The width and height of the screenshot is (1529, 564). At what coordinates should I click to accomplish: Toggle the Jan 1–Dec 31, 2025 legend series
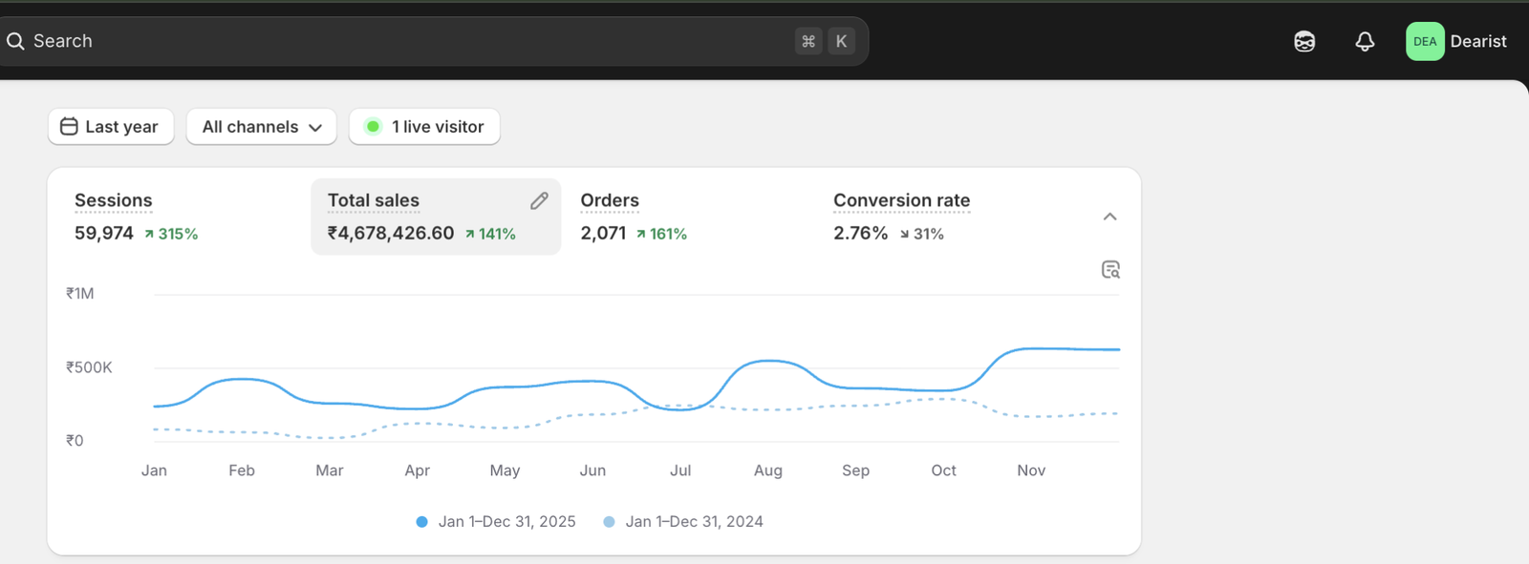pyautogui.click(x=496, y=522)
